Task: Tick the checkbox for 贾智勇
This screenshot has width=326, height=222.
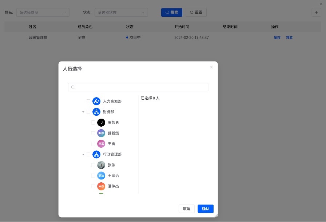Action: click(93, 123)
